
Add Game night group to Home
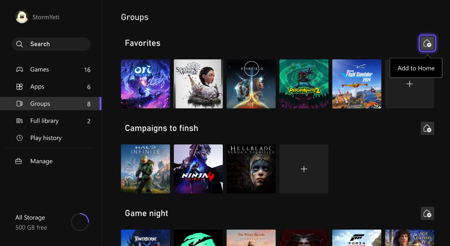(x=427, y=214)
